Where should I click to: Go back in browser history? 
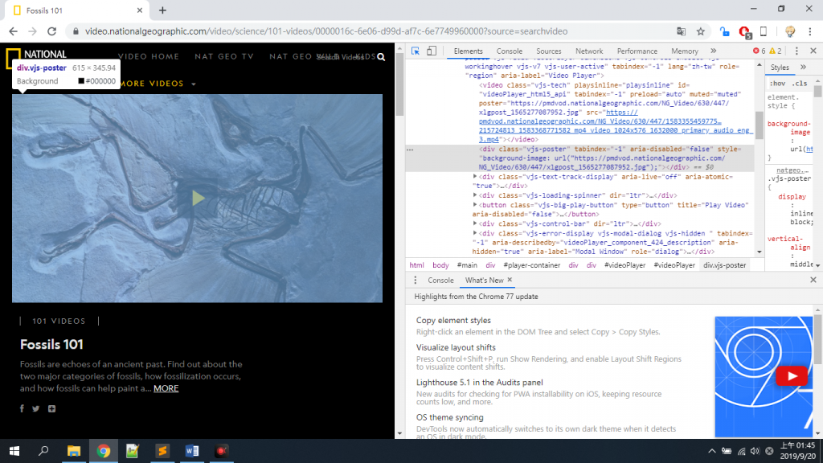point(13,31)
